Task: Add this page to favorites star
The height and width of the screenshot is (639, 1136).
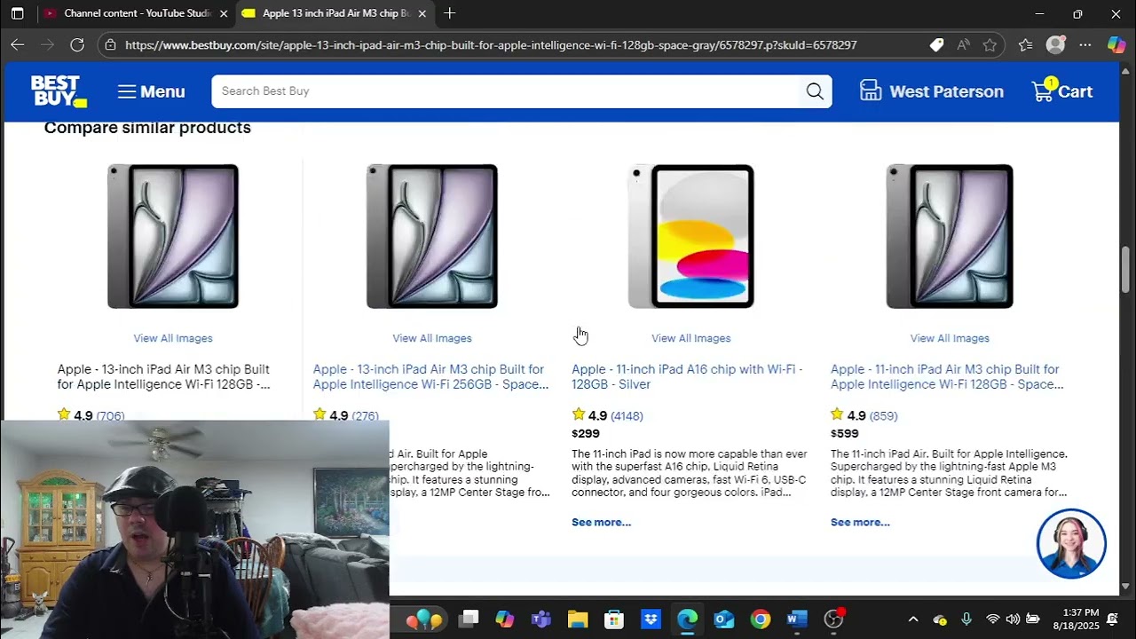Action: tap(990, 44)
